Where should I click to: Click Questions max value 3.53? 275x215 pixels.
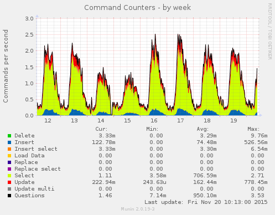[257, 196]
